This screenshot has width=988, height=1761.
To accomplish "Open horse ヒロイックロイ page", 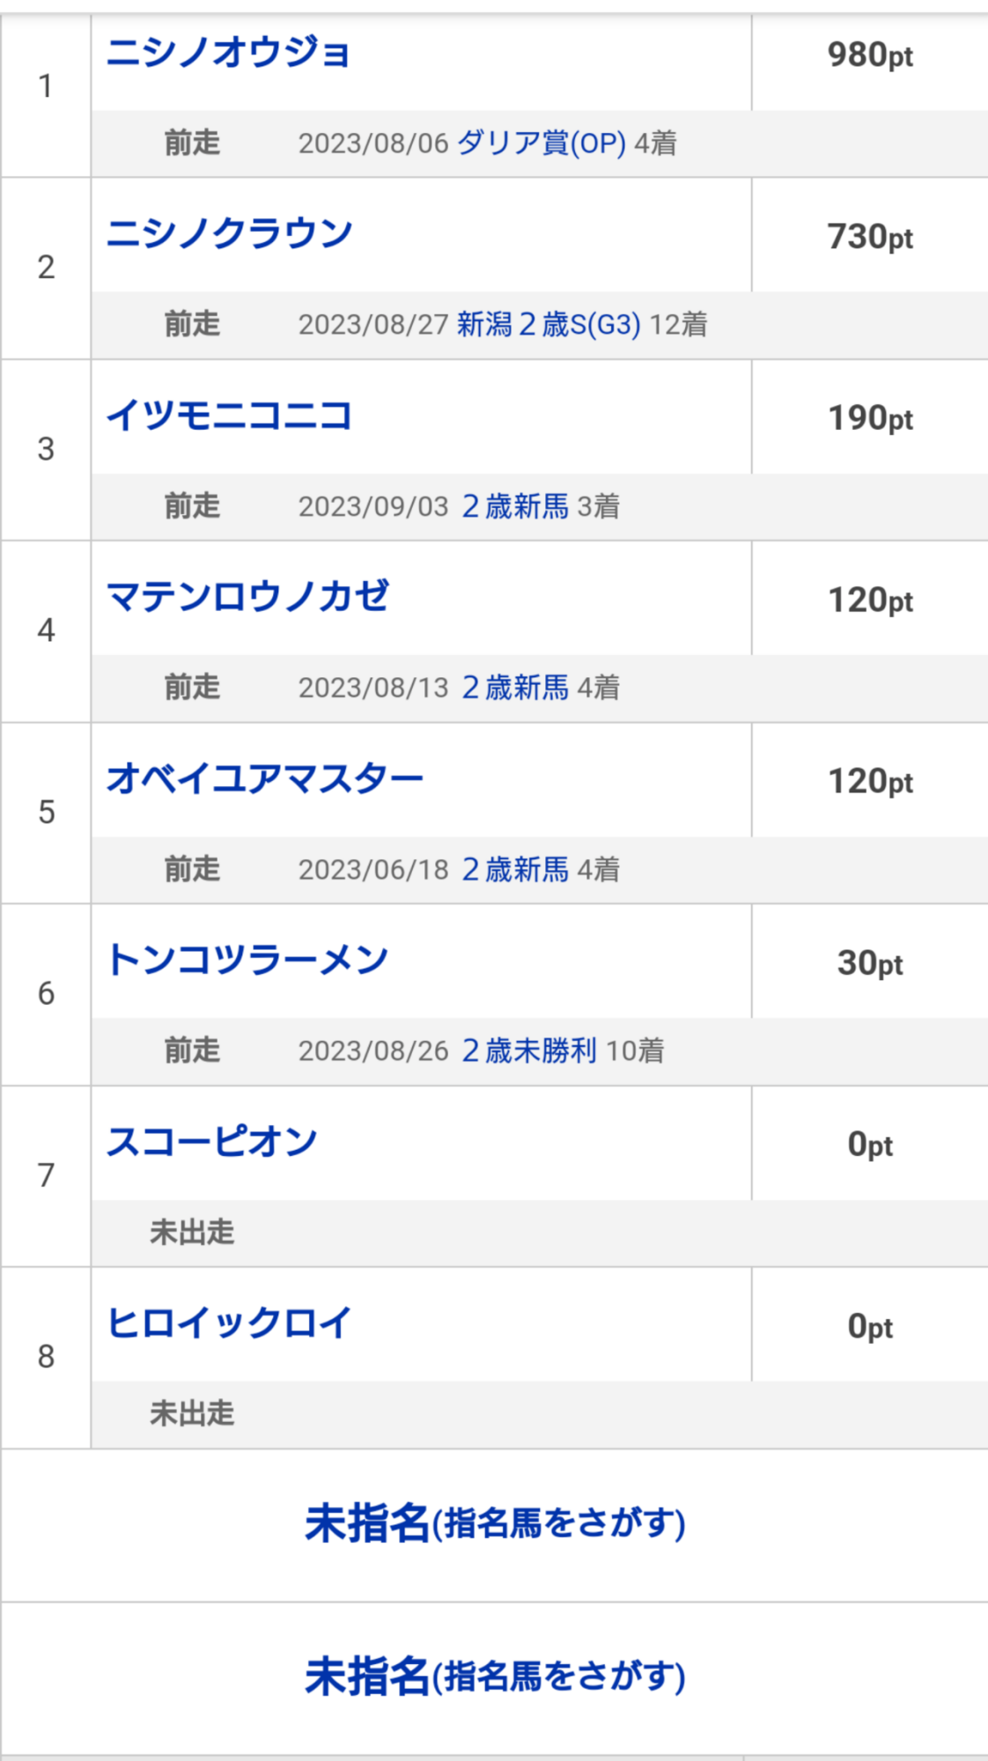I will coord(229,1323).
